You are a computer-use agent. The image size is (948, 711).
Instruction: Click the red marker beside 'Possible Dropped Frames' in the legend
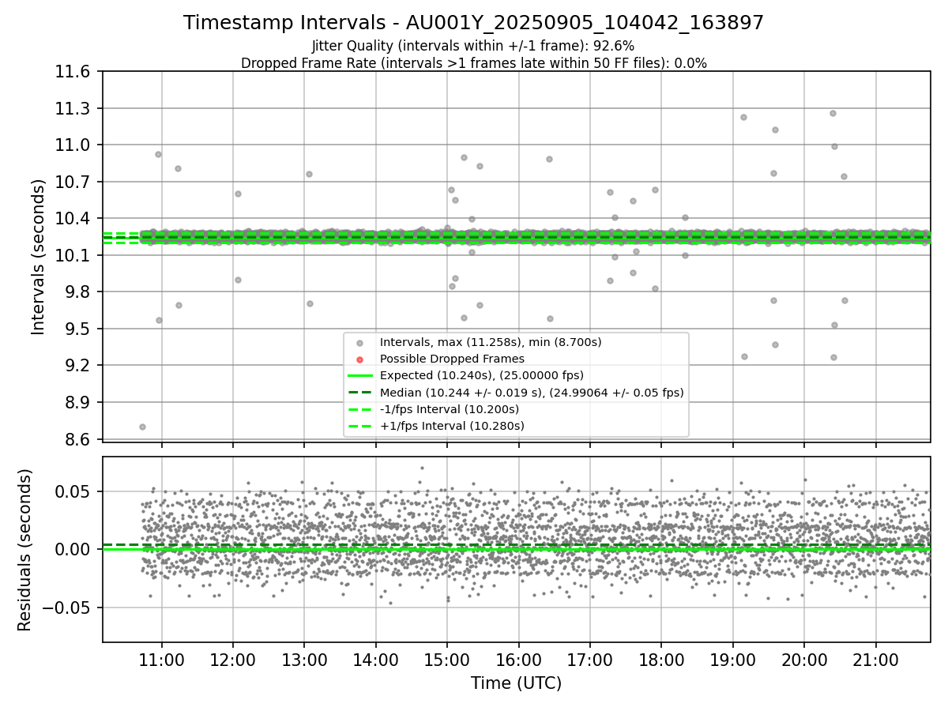point(360,359)
